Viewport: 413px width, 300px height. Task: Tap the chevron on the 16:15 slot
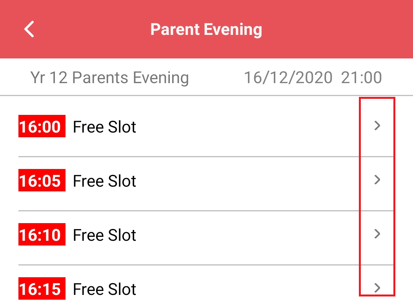(x=377, y=289)
